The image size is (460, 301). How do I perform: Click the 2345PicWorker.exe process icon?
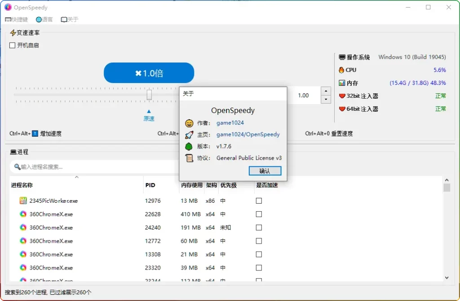pos(23,201)
